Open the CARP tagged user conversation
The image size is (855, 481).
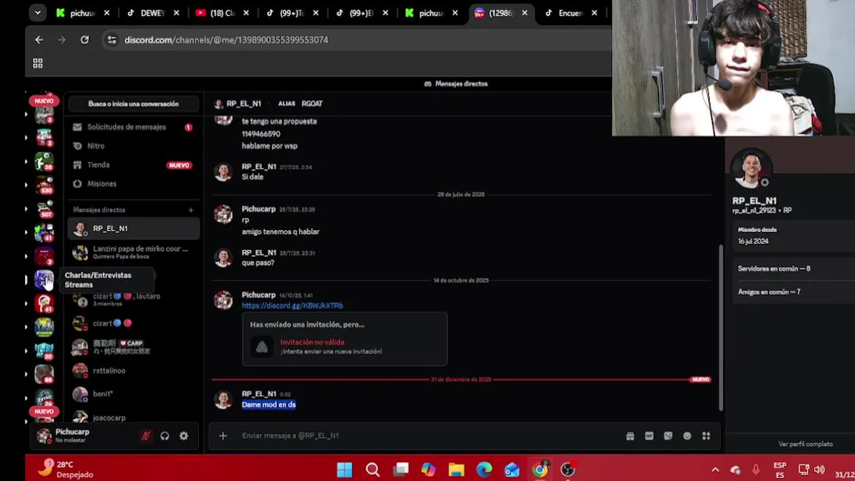coord(134,347)
